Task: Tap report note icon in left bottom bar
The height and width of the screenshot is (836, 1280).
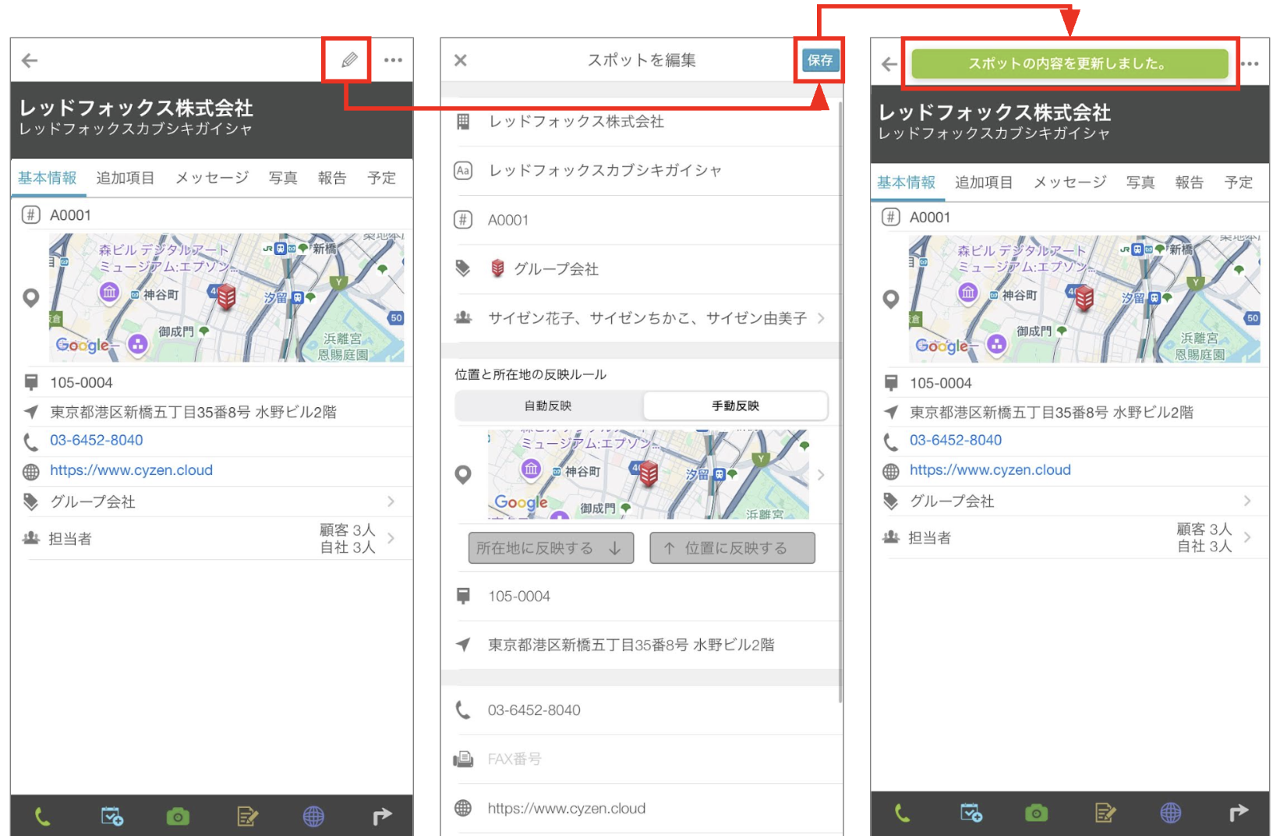Action: 247,817
